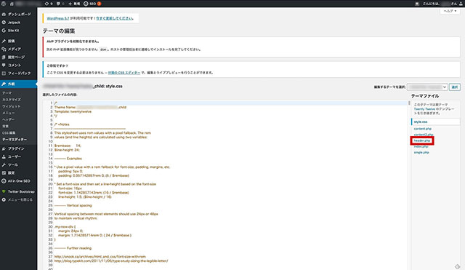Open the ツール tools wrench icon
This screenshot has height=270, width=465.
coord(4,164)
